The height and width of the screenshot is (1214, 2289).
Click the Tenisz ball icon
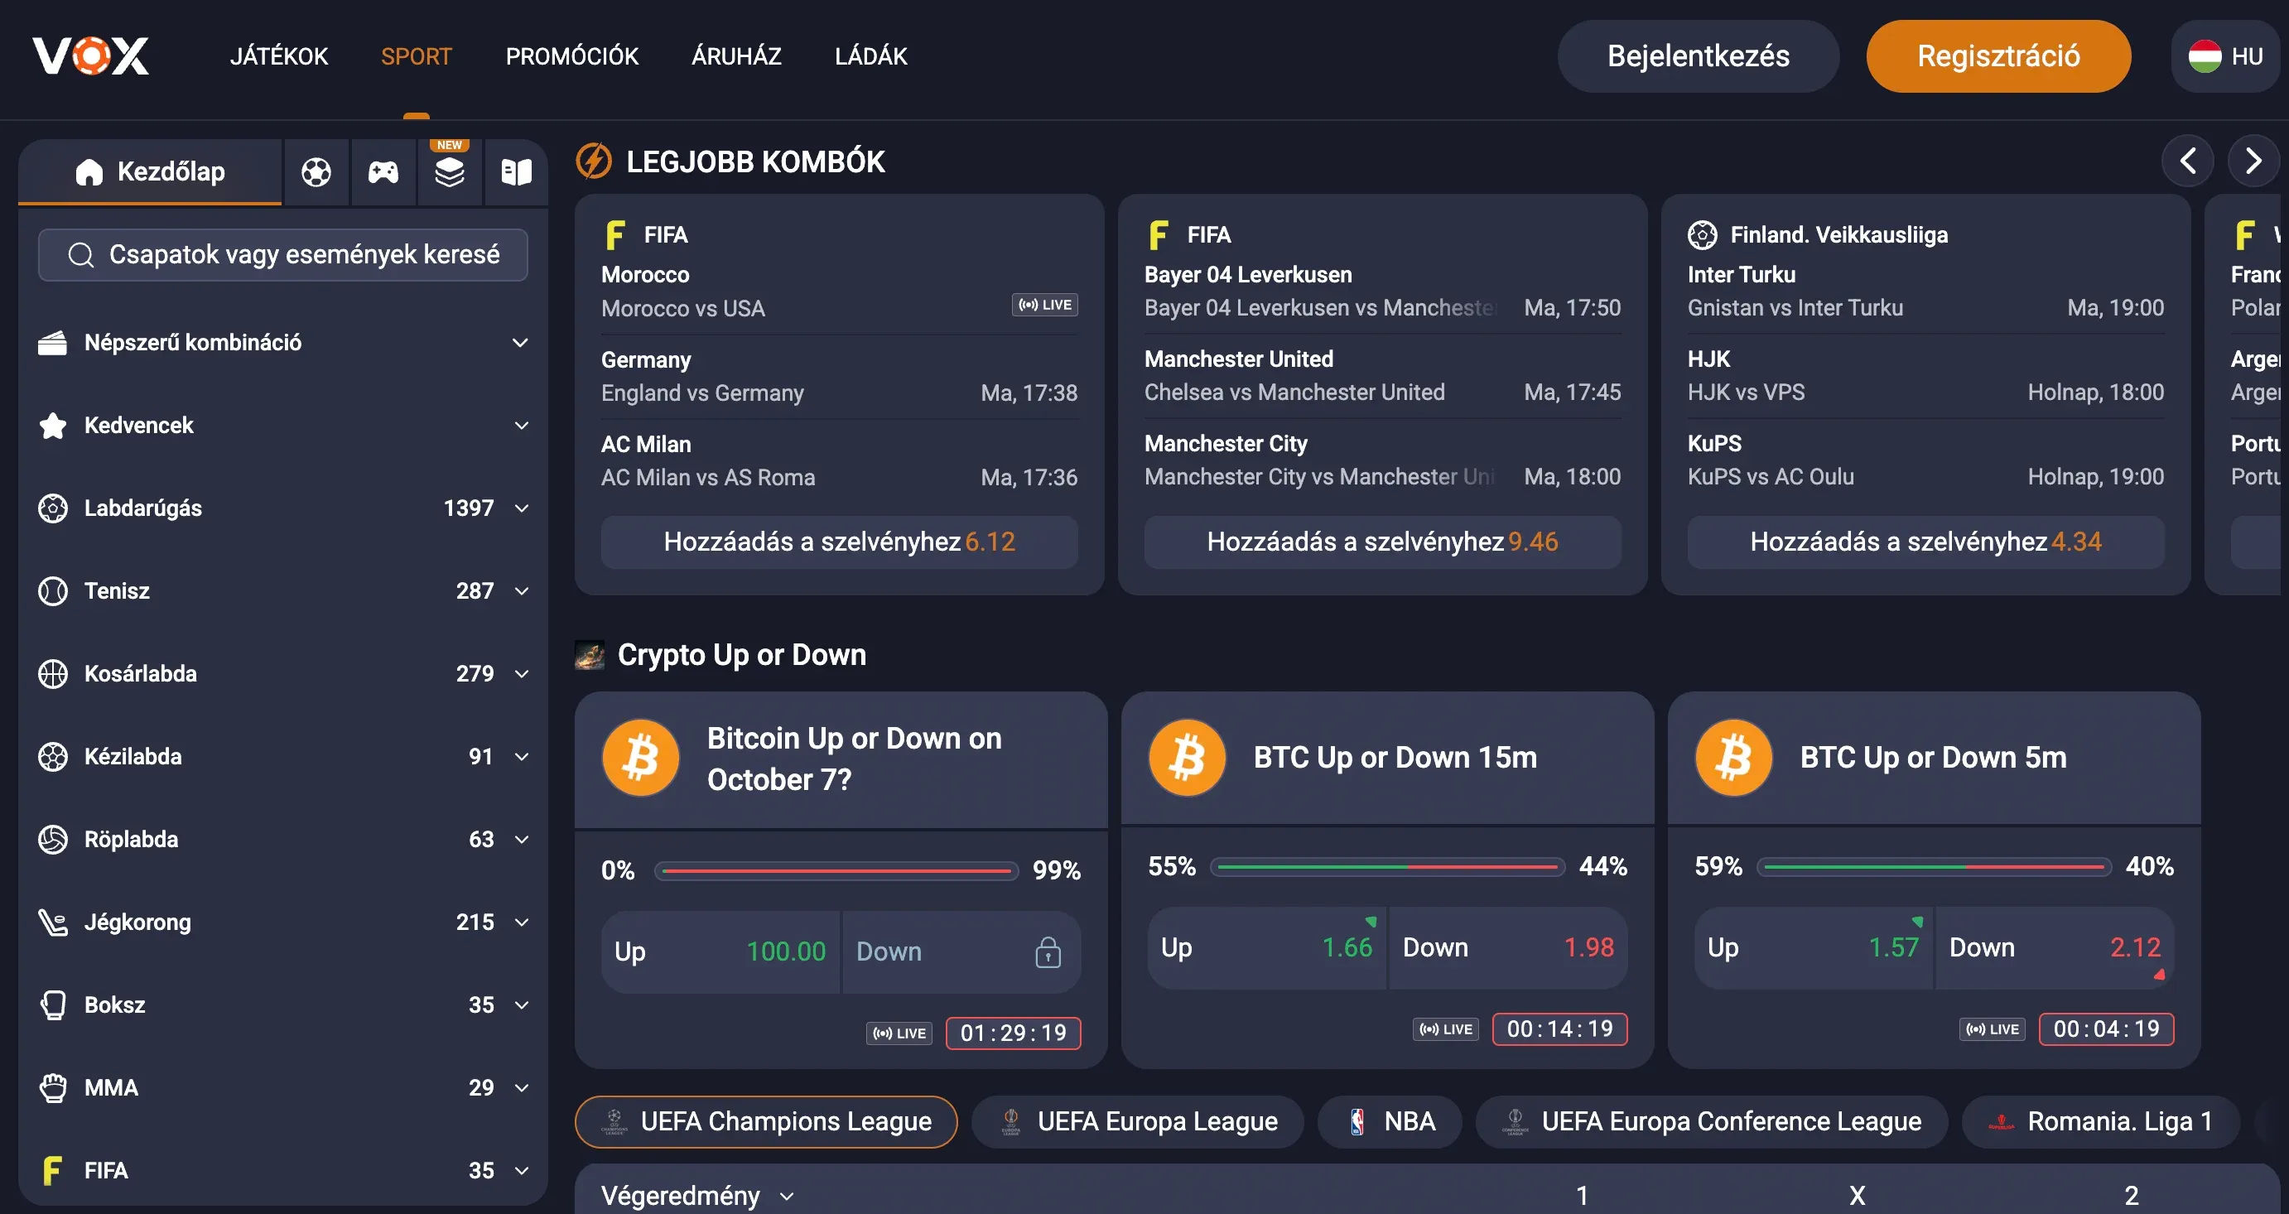[53, 591]
